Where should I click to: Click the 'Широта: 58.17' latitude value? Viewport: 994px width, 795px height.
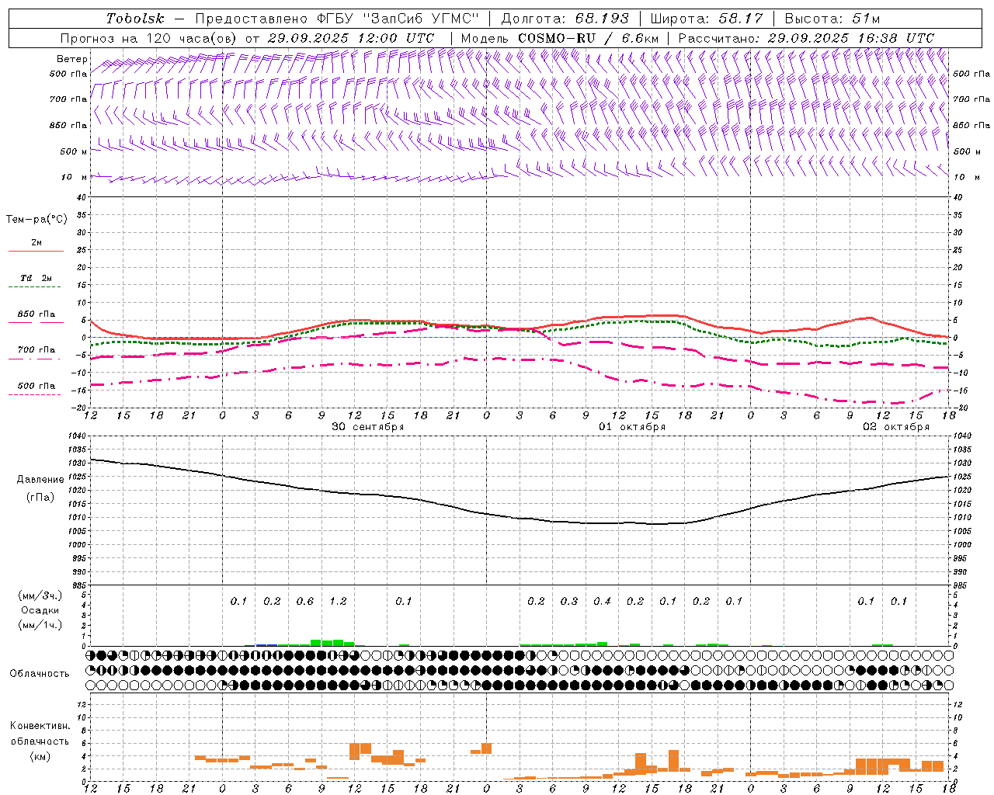[x=706, y=19]
